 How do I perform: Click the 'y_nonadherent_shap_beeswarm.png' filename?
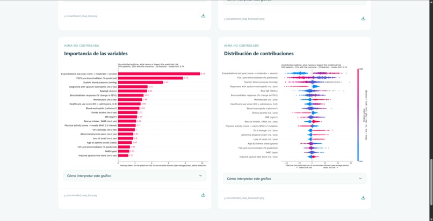pyautogui.click(x=244, y=19)
